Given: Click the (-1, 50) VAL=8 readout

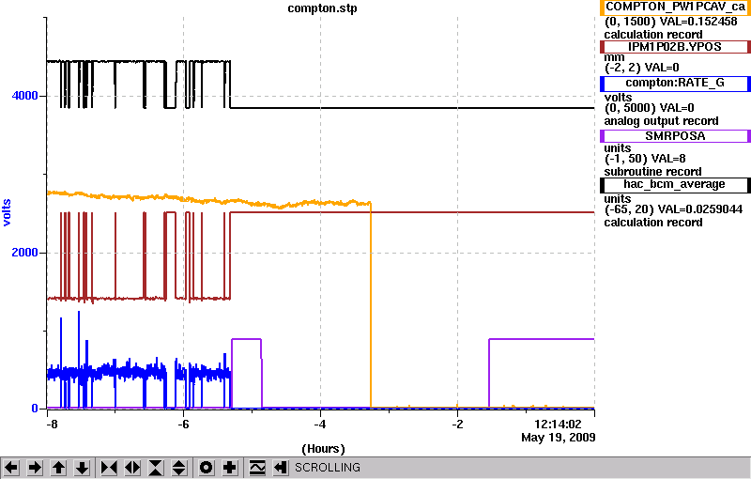Looking at the screenshot, I should tap(645, 159).
